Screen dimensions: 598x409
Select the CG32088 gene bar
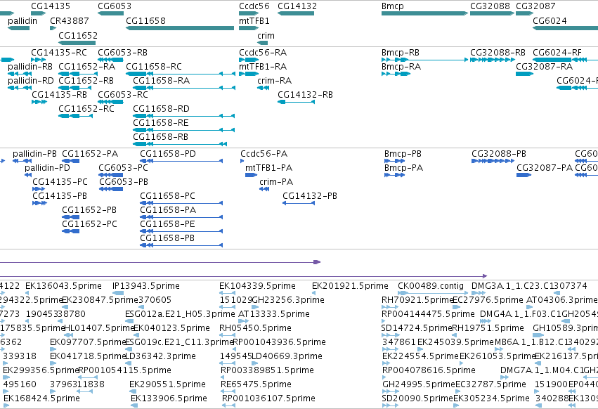click(x=492, y=13)
